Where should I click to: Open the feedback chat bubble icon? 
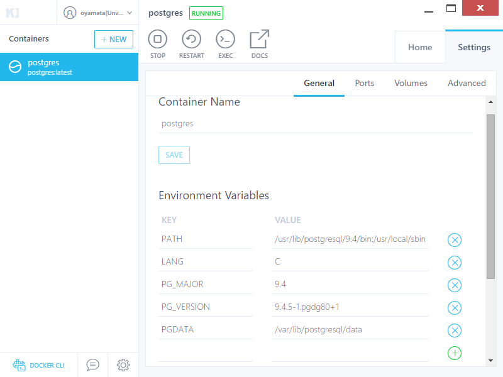(x=92, y=365)
